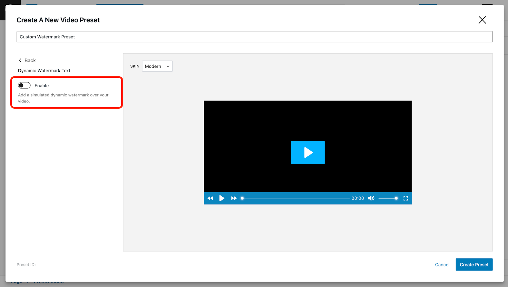Click the fast forward icon

pyautogui.click(x=234, y=198)
